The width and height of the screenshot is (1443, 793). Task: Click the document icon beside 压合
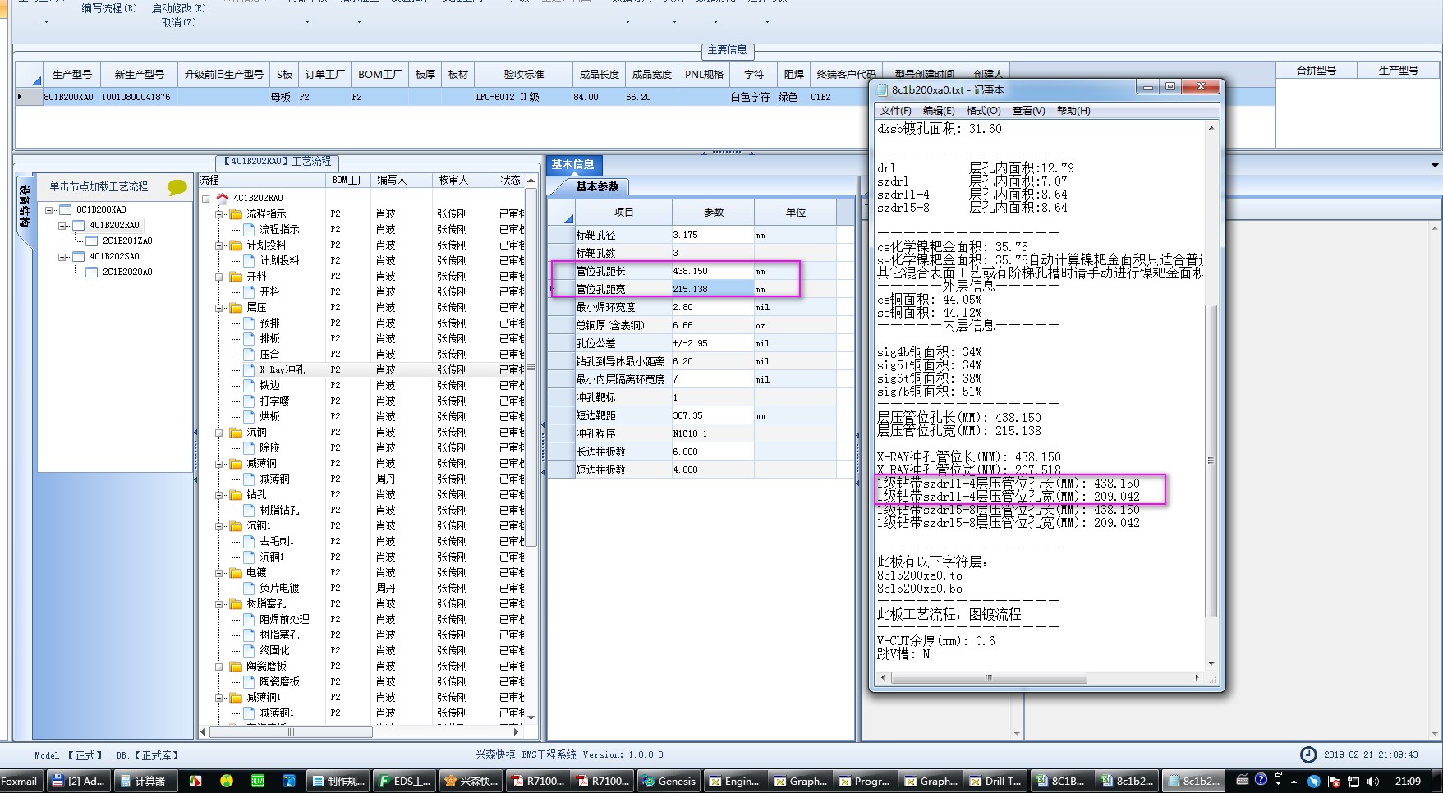[250, 354]
